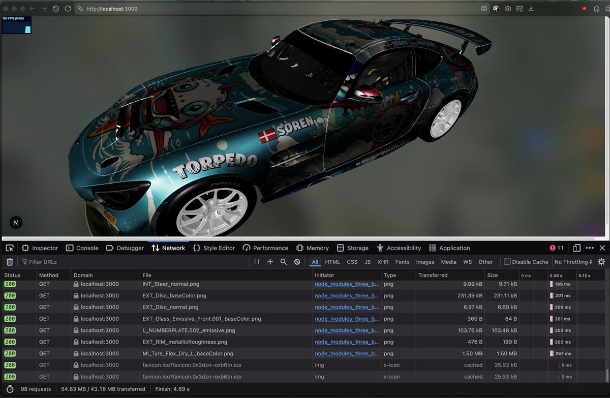This screenshot has height=398, width=610.
Task: Click the site info icon in address bar
Action: pos(80,9)
